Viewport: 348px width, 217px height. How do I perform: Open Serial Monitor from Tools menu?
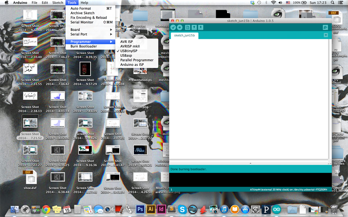(x=90, y=22)
